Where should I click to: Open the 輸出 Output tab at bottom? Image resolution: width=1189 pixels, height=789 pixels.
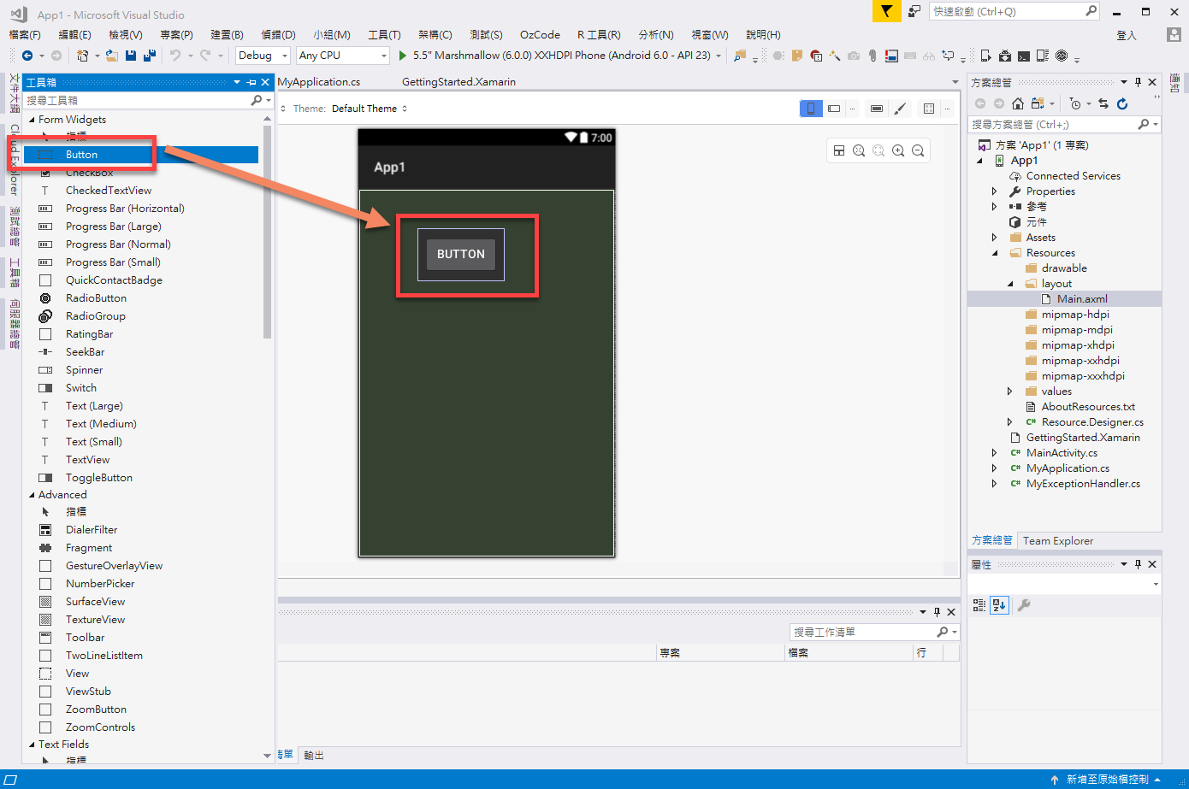(314, 755)
